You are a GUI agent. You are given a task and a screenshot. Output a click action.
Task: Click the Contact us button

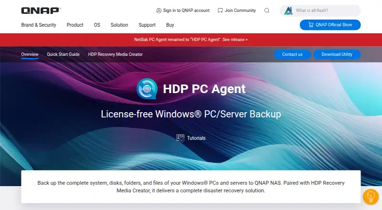coord(292,54)
